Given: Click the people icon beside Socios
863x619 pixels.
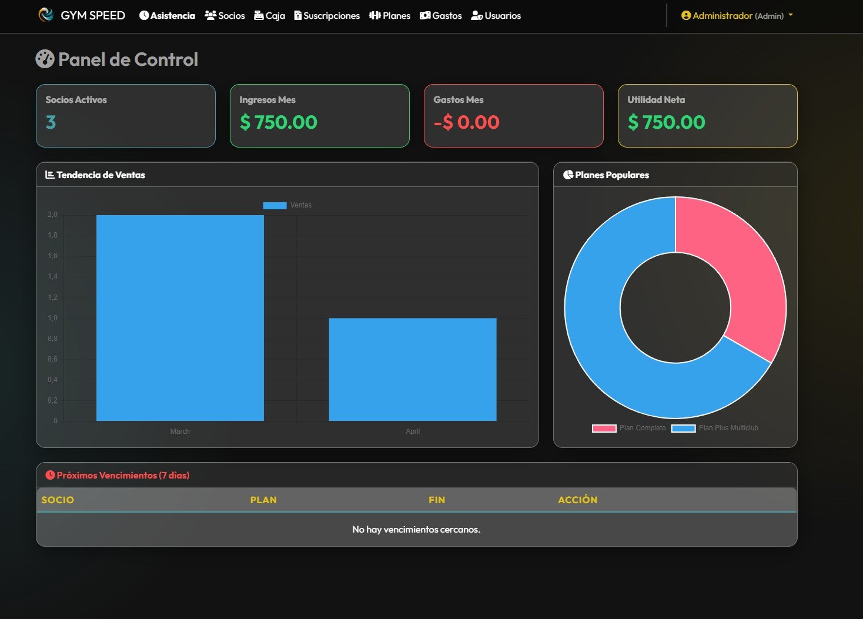Looking at the screenshot, I should 210,15.
